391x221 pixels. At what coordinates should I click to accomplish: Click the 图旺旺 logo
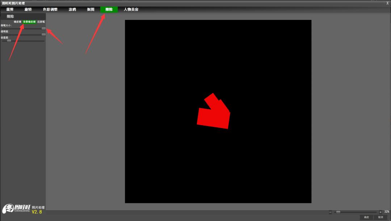[x=16, y=209]
